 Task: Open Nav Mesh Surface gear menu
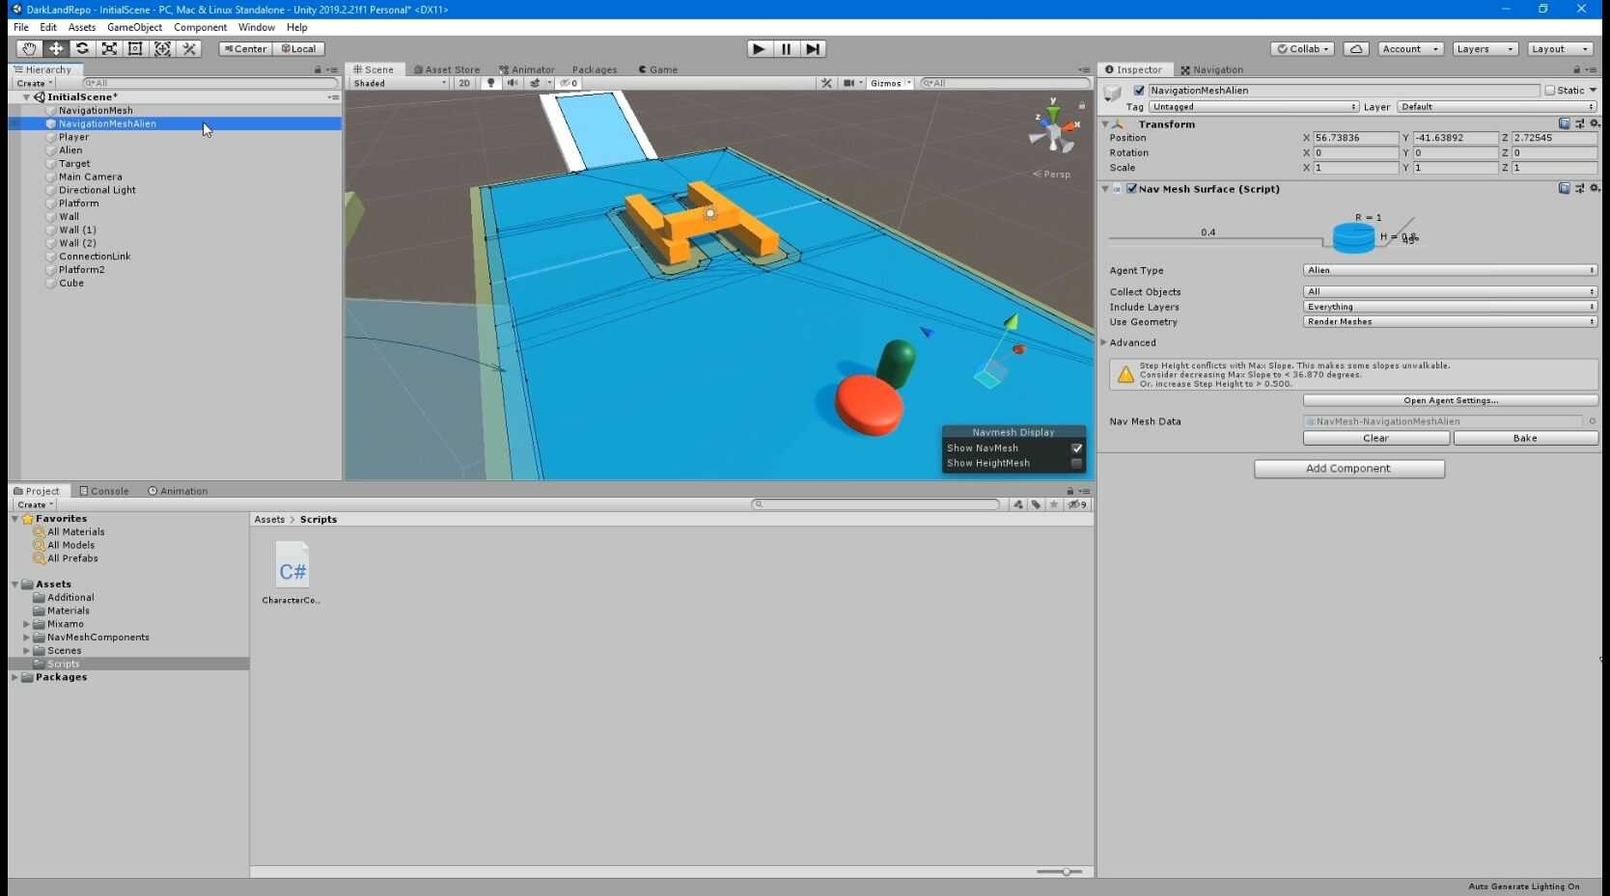point(1595,188)
